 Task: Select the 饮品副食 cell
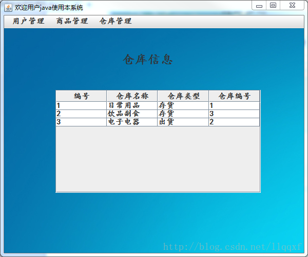pos(132,114)
